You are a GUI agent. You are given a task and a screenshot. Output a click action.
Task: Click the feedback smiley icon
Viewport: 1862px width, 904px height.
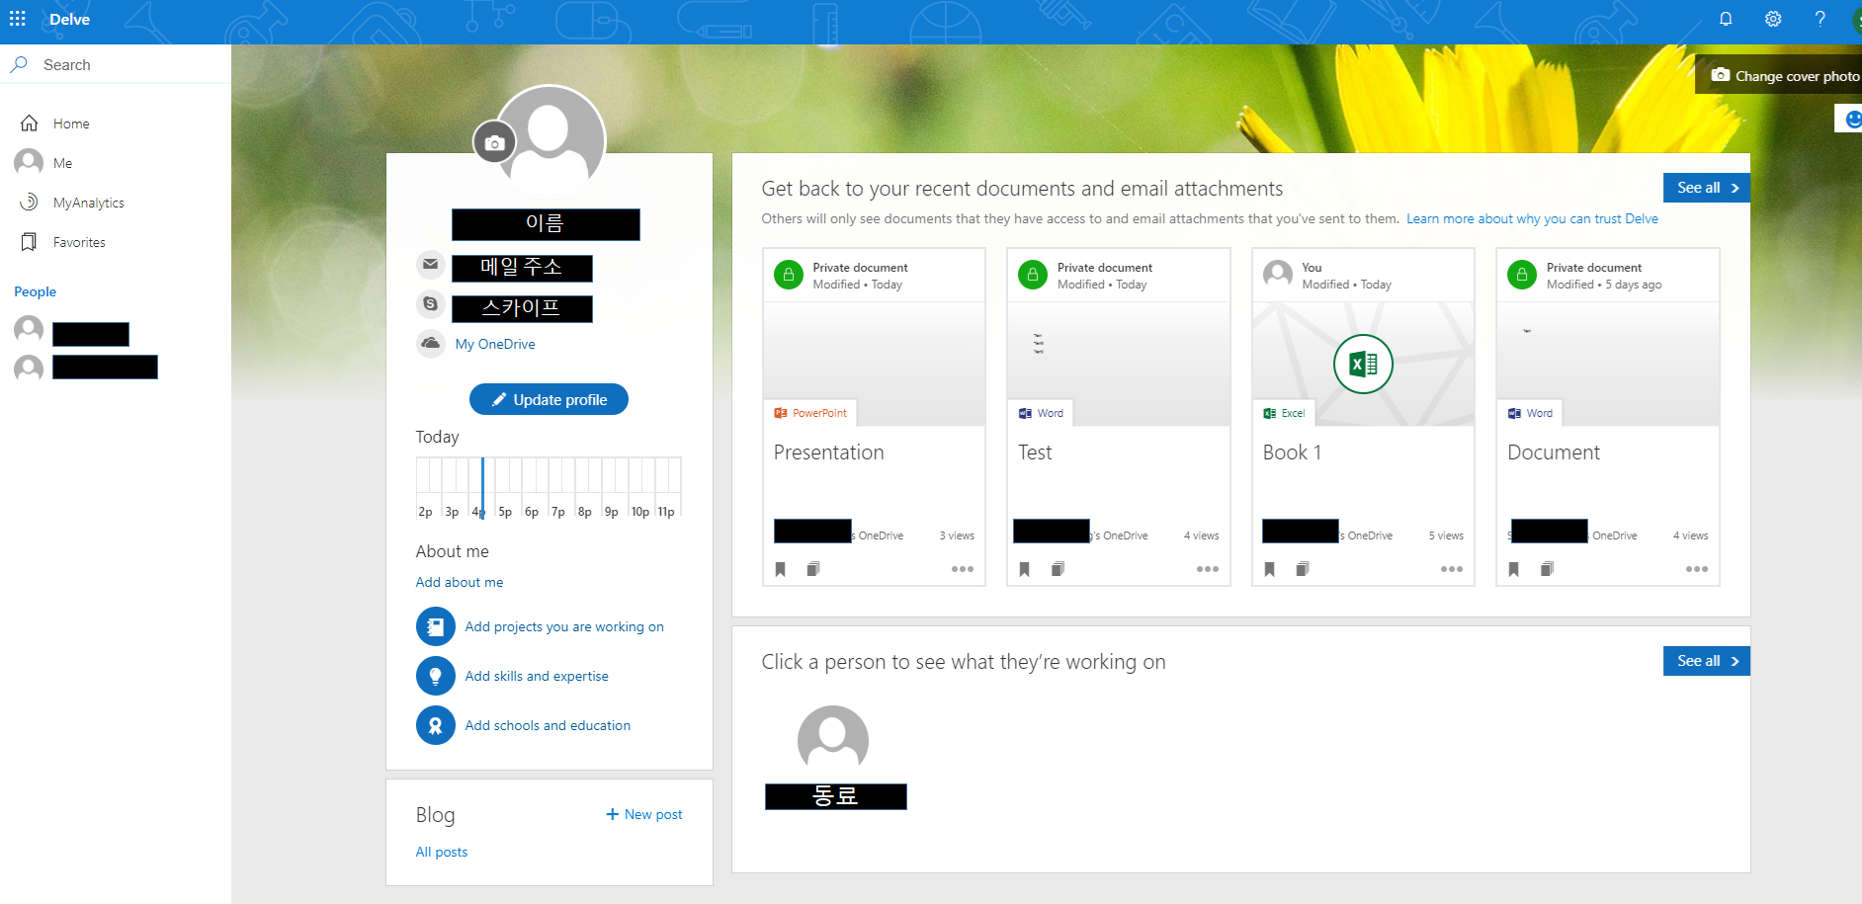point(1851,119)
